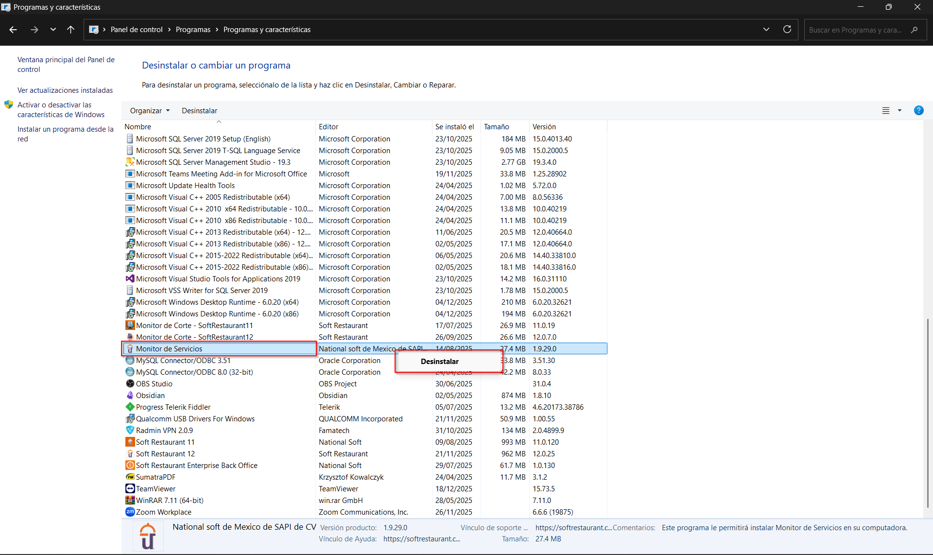Open the Organizar dropdown menu
This screenshot has height=555, width=933.
click(x=150, y=110)
